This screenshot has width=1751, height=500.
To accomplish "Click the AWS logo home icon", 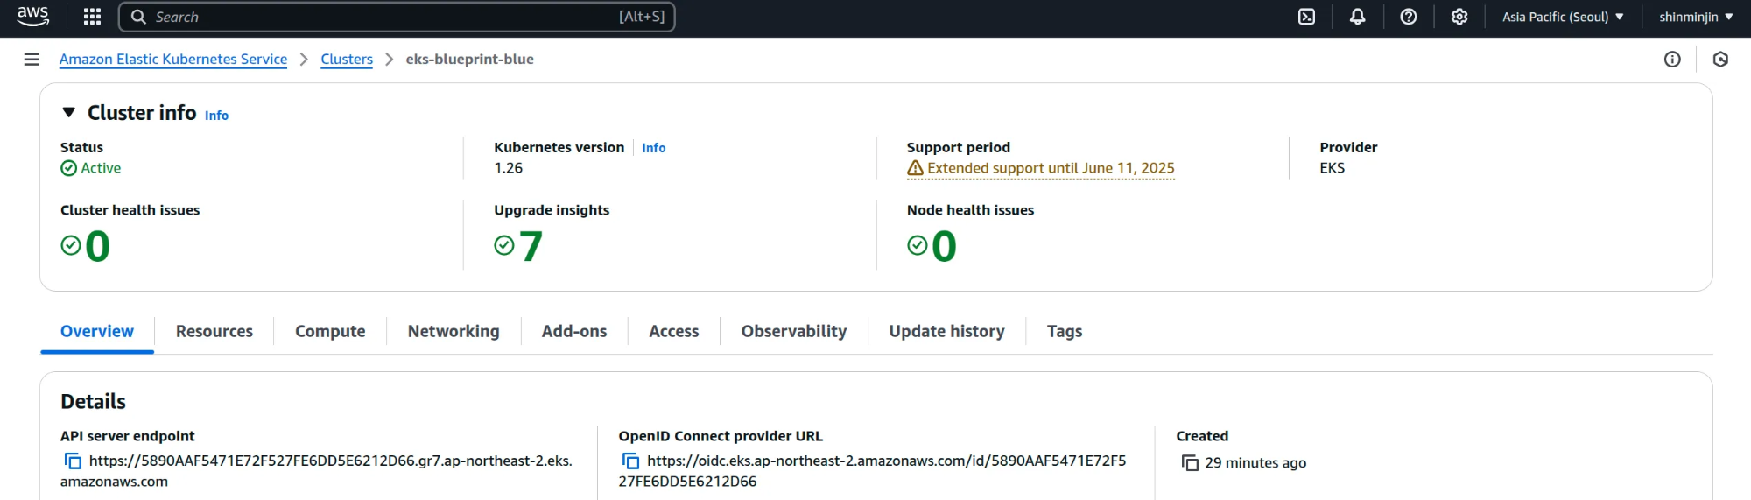I will click(x=33, y=17).
